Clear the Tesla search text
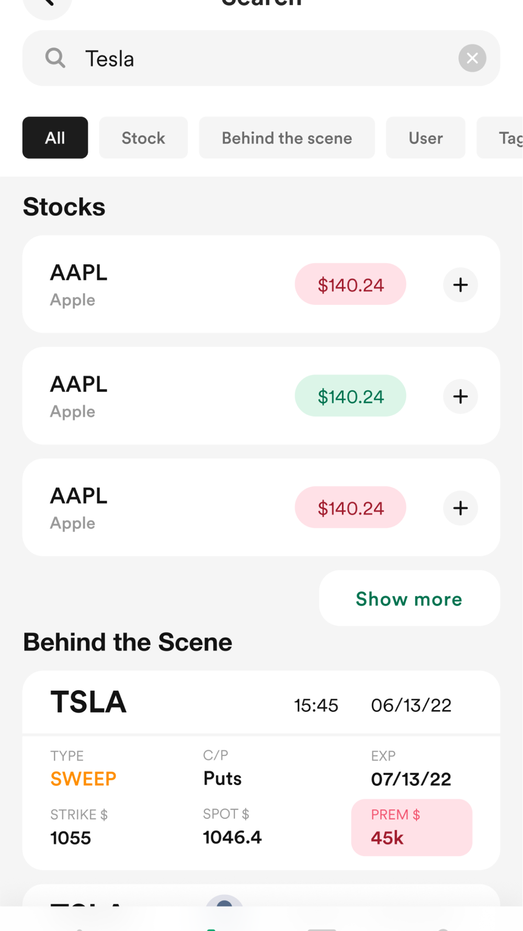This screenshot has width=523, height=931. [x=472, y=58]
